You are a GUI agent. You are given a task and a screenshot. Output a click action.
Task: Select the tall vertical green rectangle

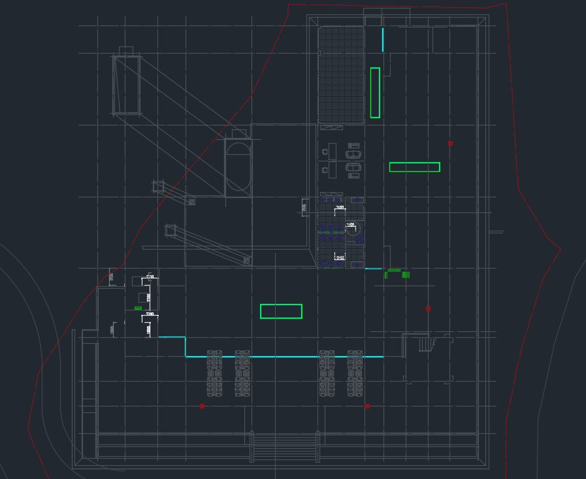click(x=375, y=93)
